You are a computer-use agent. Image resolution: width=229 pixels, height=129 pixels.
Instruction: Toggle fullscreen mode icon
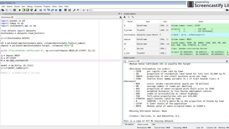tap(69, 10)
